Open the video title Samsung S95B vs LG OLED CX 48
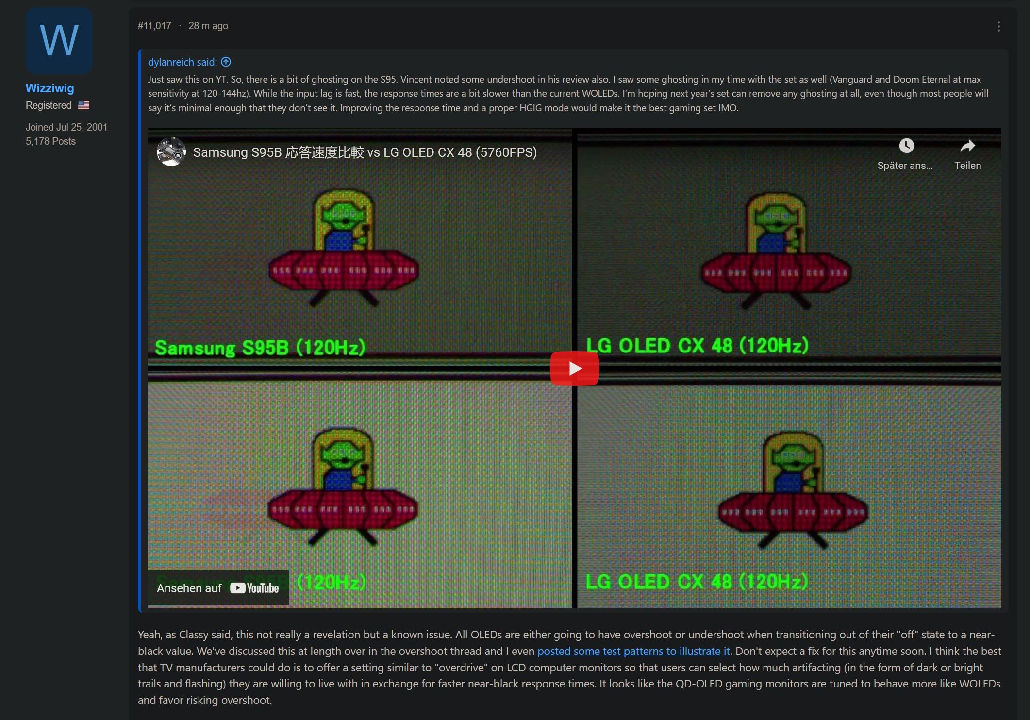This screenshot has width=1030, height=720. (x=365, y=152)
